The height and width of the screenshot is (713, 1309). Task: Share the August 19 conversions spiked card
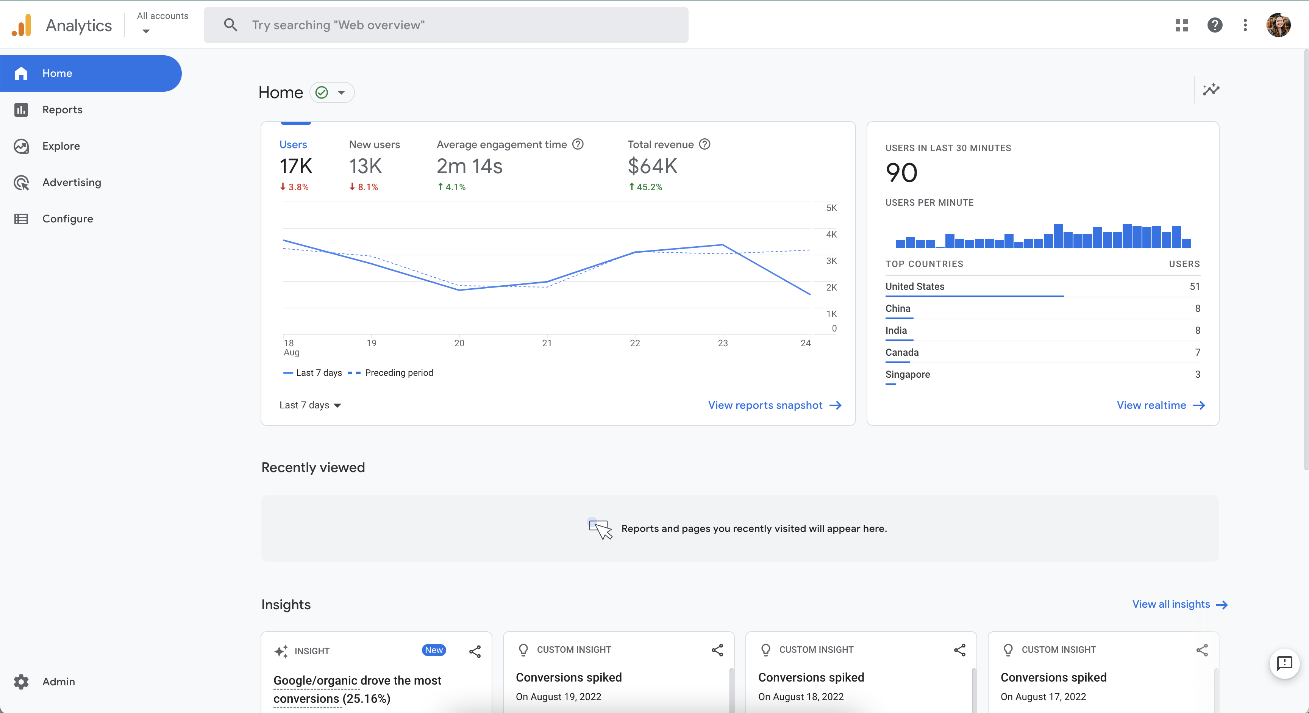(717, 649)
